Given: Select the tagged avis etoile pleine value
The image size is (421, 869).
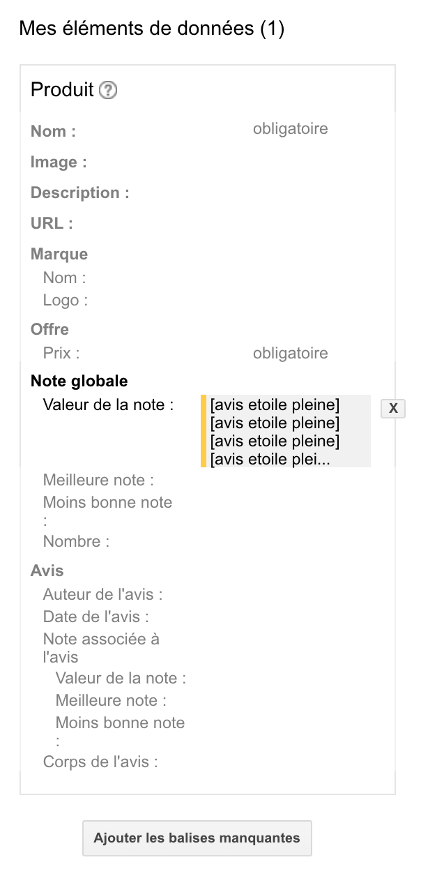Looking at the screenshot, I should coord(286,432).
